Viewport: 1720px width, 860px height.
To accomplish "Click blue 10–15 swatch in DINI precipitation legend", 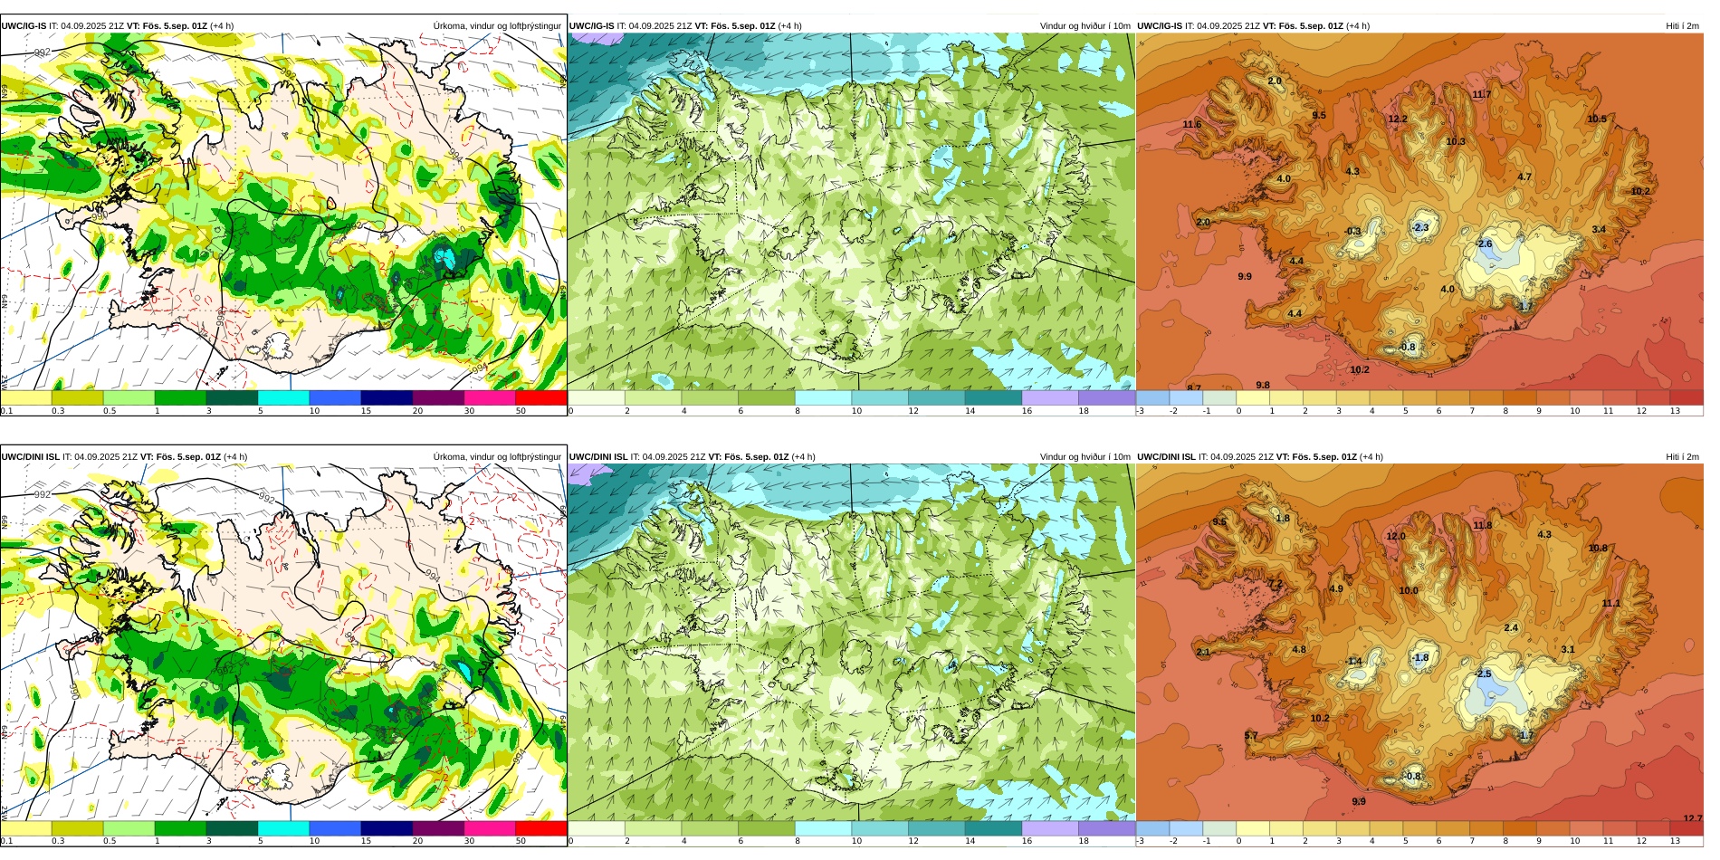I will click(335, 828).
